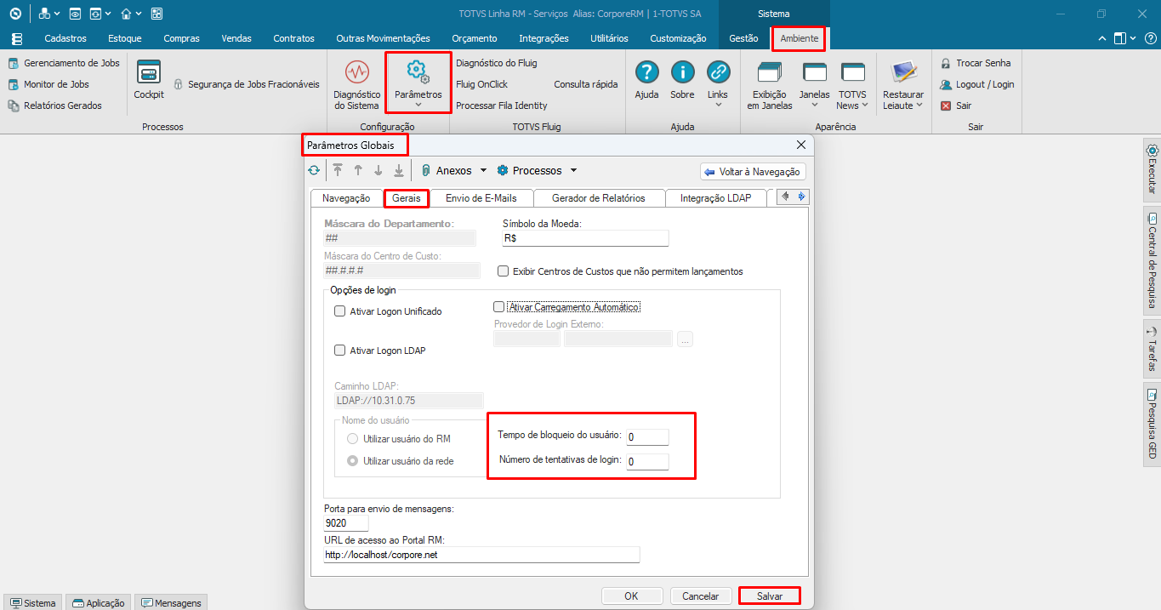Collapse the ribbon with the chevron
Image resolution: width=1161 pixels, height=610 pixels.
pos(1102,38)
